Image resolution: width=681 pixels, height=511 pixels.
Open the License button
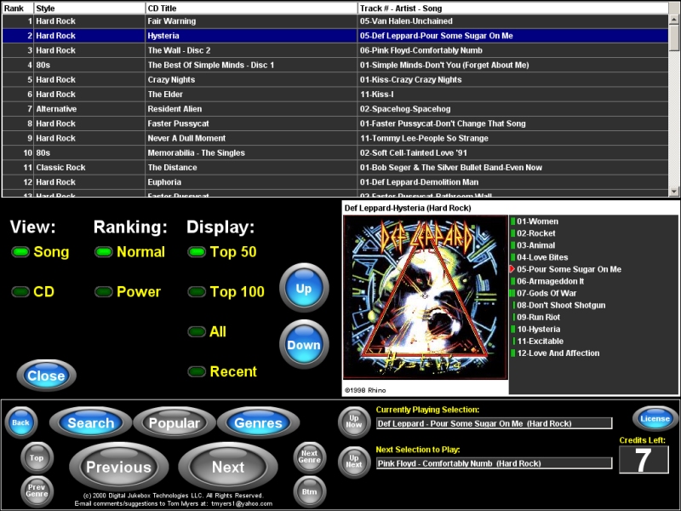(x=655, y=418)
